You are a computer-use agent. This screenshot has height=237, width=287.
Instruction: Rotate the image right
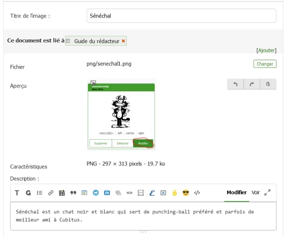252,84
